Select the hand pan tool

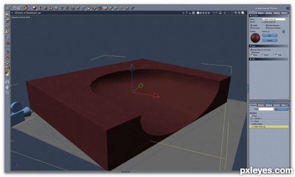(x=7, y=88)
